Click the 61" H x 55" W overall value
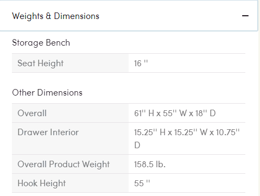 pyautogui.click(x=175, y=113)
